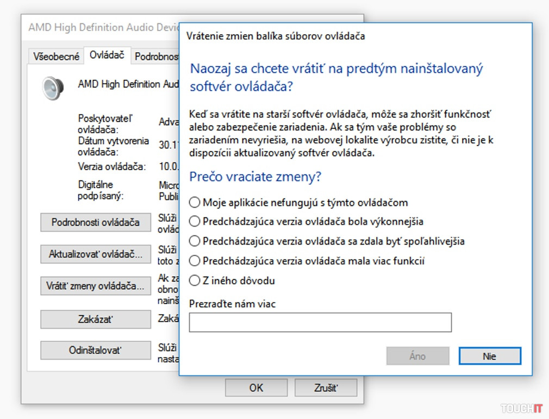This screenshot has width=549, height=419.
Task: Switch to the Všeobecné tab
Action: (57, 56)
